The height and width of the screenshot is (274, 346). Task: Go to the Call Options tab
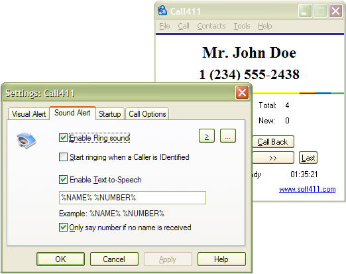tap(147, 114)
